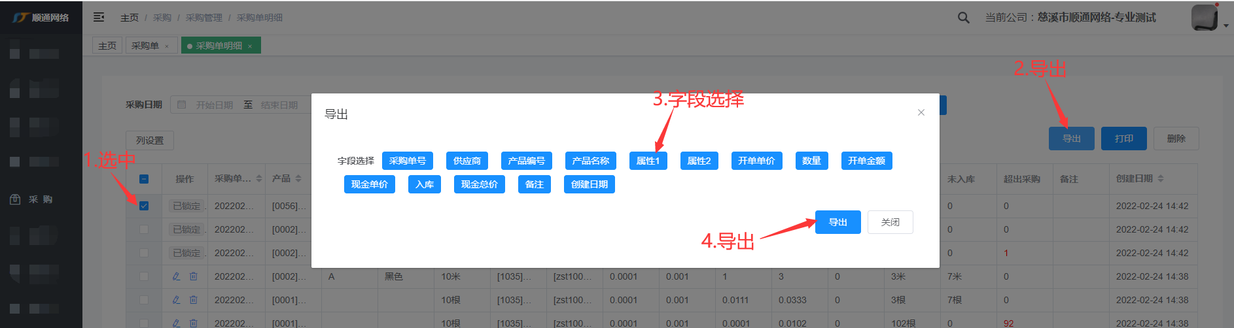Toggle the 供应商 field selection tag

pos(467,161)
